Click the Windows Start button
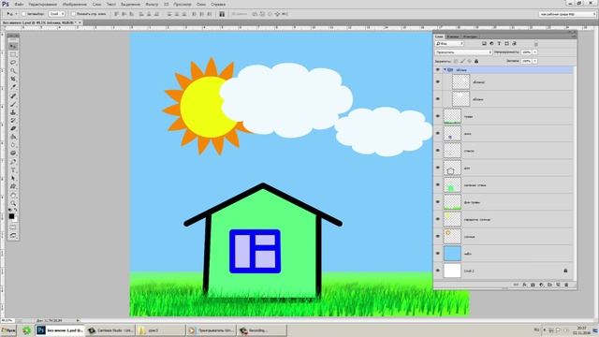This screenshot has width=599, height=337. click(8, 330)
